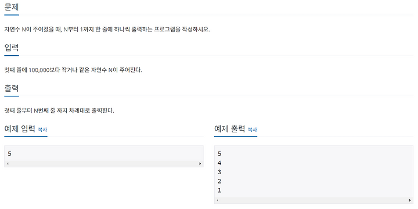Click the line 3 in sample output
This screenshot has height=209, width=418.
point(219,172)
